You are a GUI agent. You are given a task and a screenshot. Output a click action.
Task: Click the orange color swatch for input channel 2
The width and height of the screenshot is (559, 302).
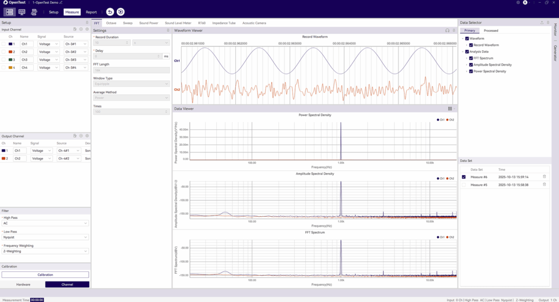coord(10,51)
